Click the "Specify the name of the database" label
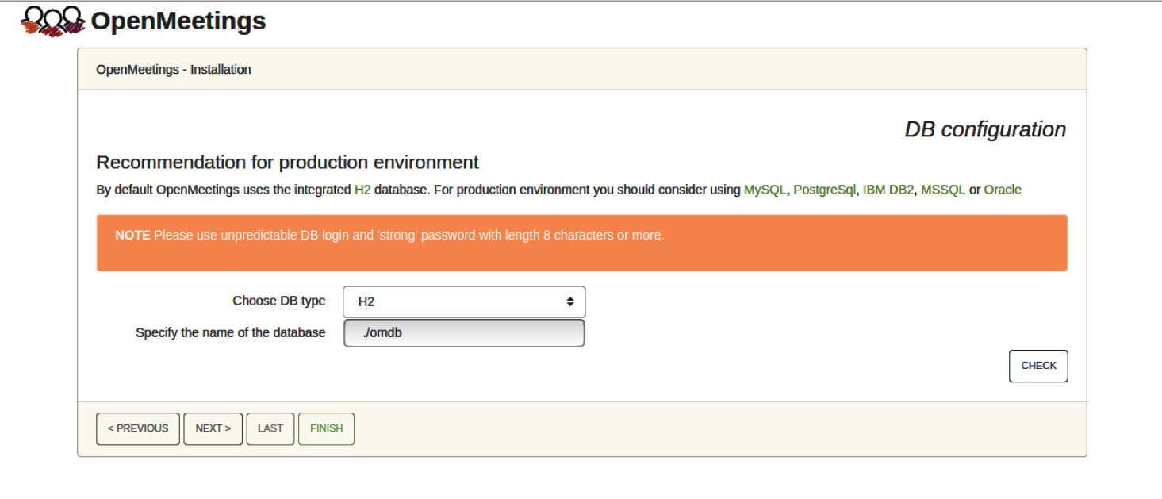This screenshot has height=499, width=1162. click(x=230, y=333)
